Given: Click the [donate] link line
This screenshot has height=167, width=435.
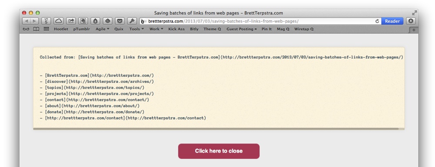Looking at the screenshot, I should point(92,112).
